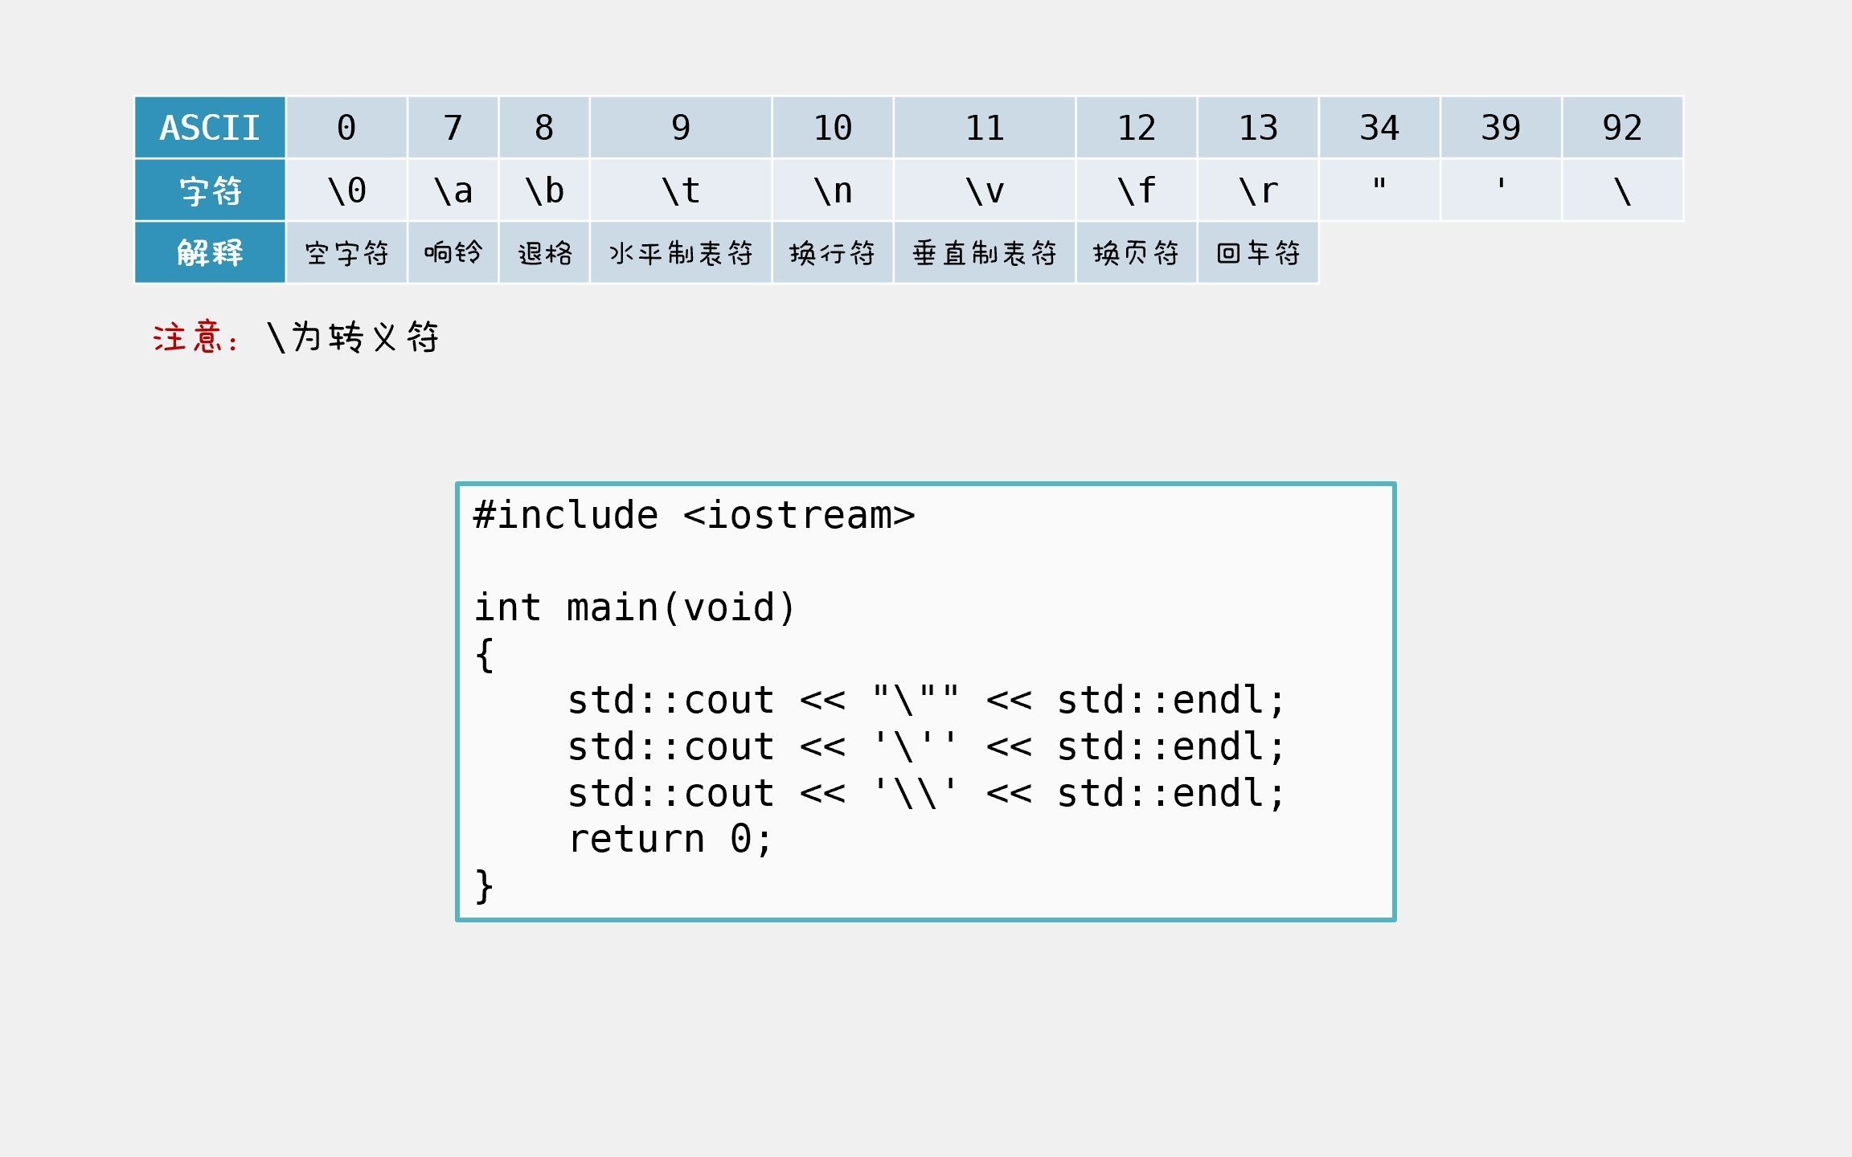Select the \0 character cell
This screenshot has width=1852, height=1157.
point(346,190)
